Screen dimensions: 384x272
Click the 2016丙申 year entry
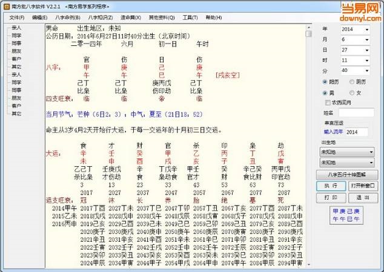[x=64, y=224]
